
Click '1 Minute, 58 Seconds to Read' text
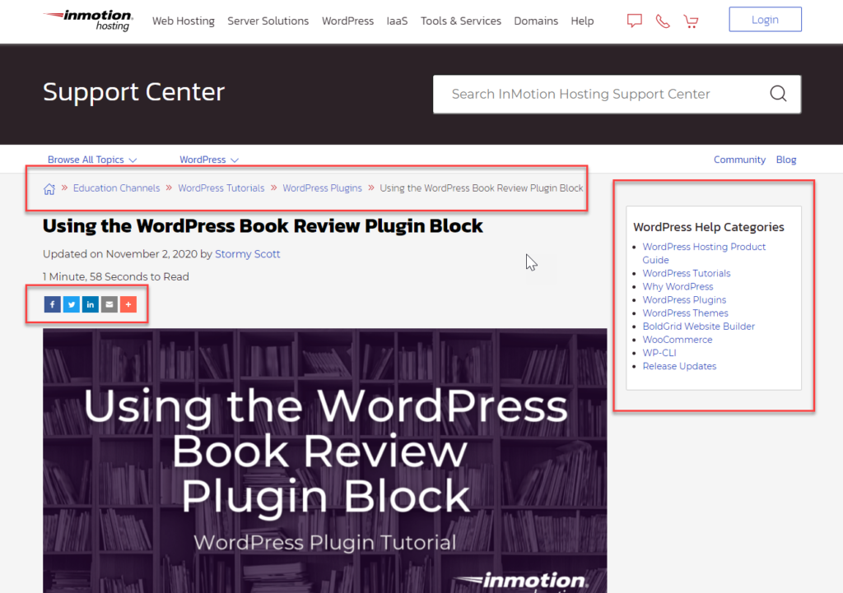pyautogui.click(x=115, y=276)
